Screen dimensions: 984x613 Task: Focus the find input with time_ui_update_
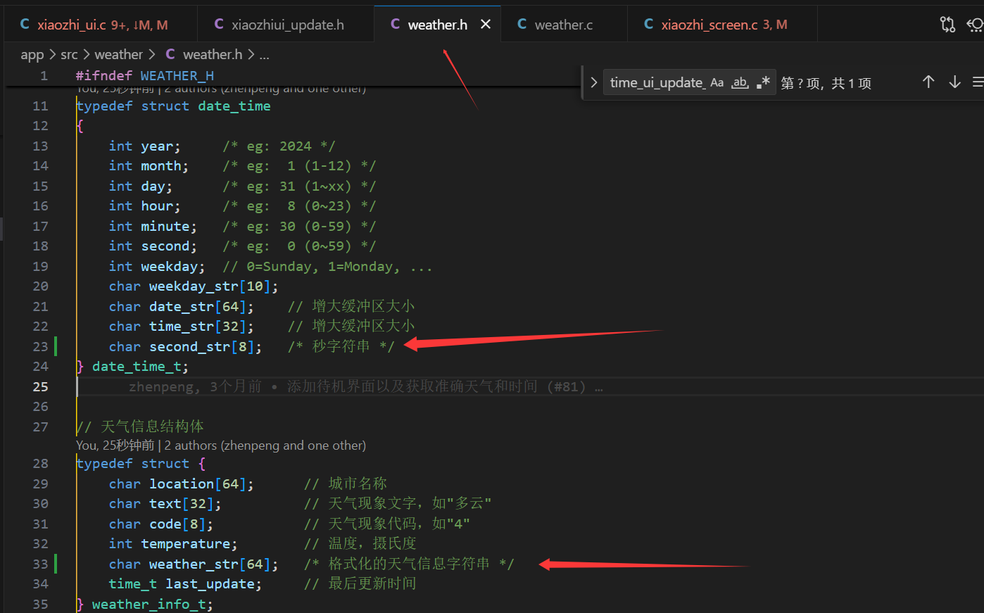657,83
